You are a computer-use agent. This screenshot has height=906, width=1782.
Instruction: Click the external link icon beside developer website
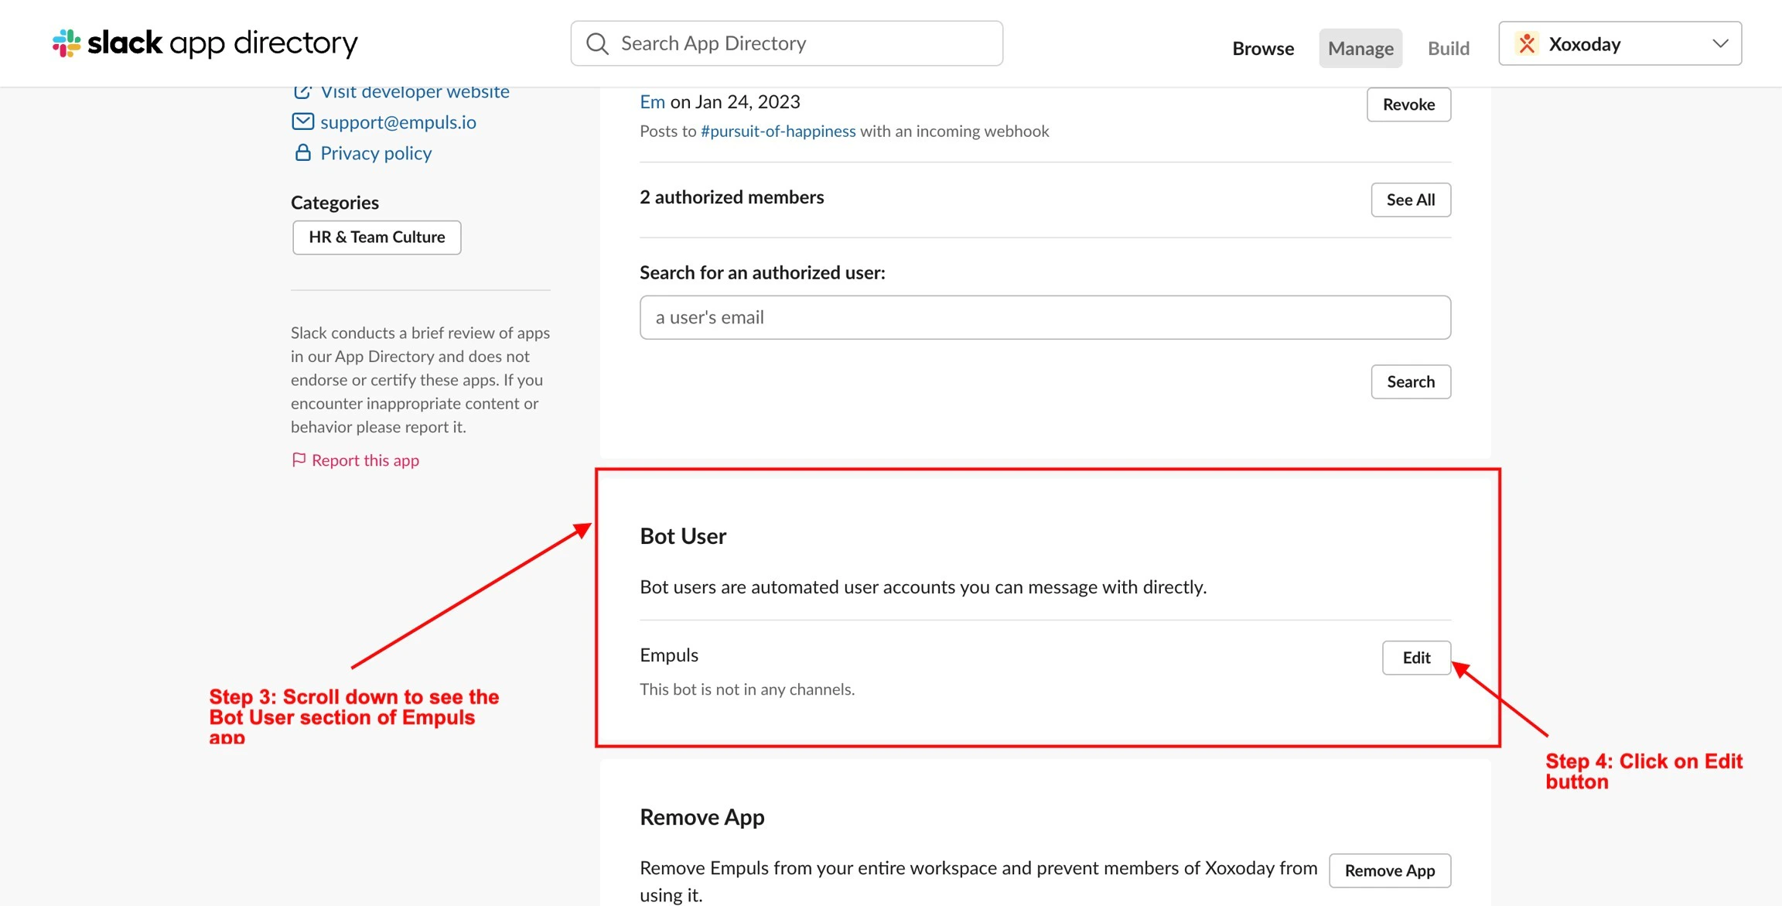pos(302,91)
